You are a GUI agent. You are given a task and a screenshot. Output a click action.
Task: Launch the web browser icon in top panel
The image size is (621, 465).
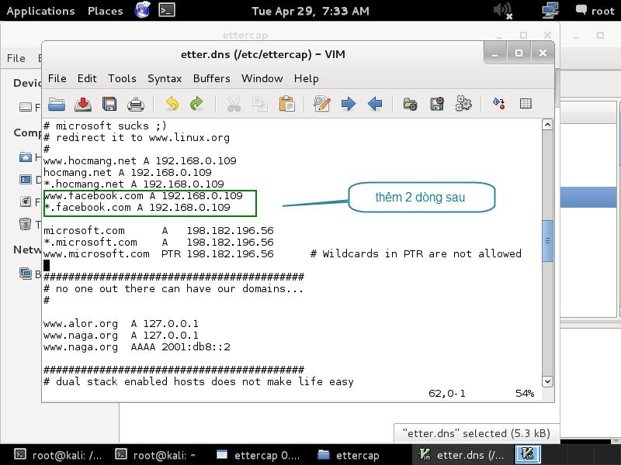142,10
